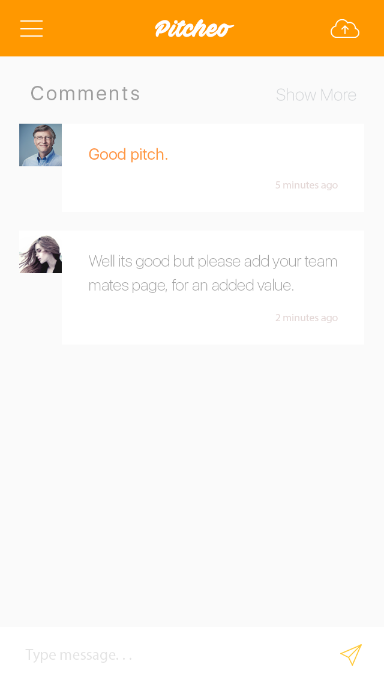Screen dimensions: 384x682
Task: Open the man's profile avatar
Action: coord(40,145)
